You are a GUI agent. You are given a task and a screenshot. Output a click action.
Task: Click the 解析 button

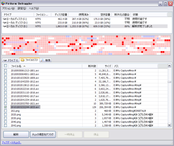pos(16,134)
